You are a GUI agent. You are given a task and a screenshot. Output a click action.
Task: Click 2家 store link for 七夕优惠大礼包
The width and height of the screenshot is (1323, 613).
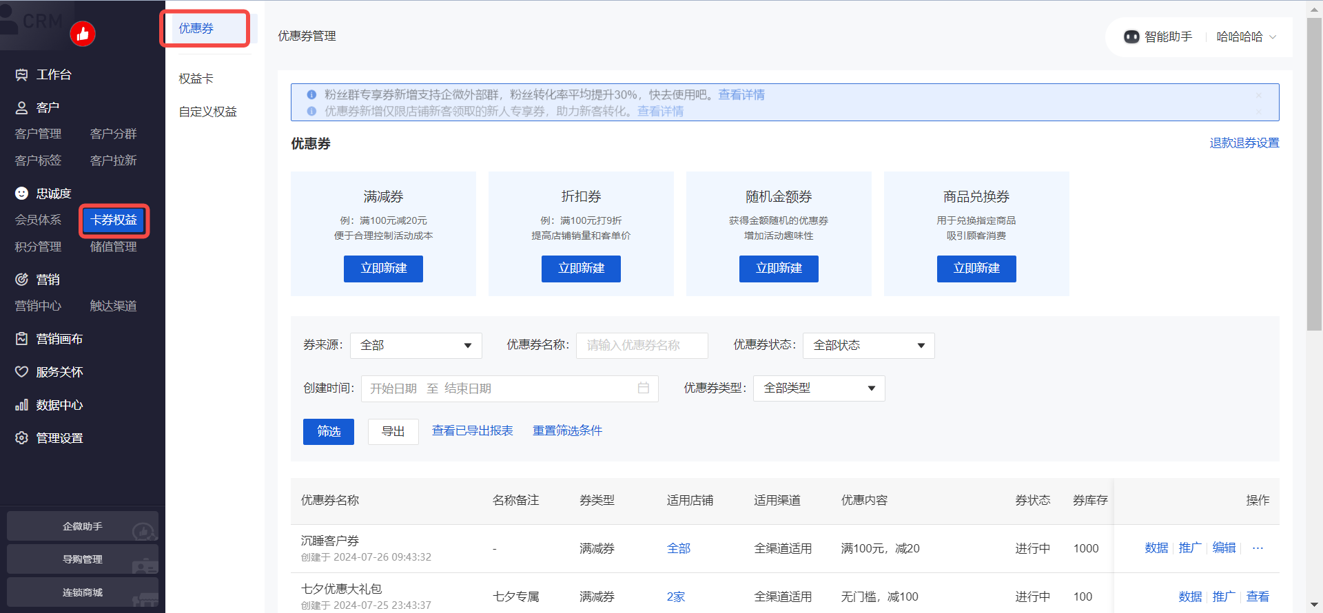[676, 596]
